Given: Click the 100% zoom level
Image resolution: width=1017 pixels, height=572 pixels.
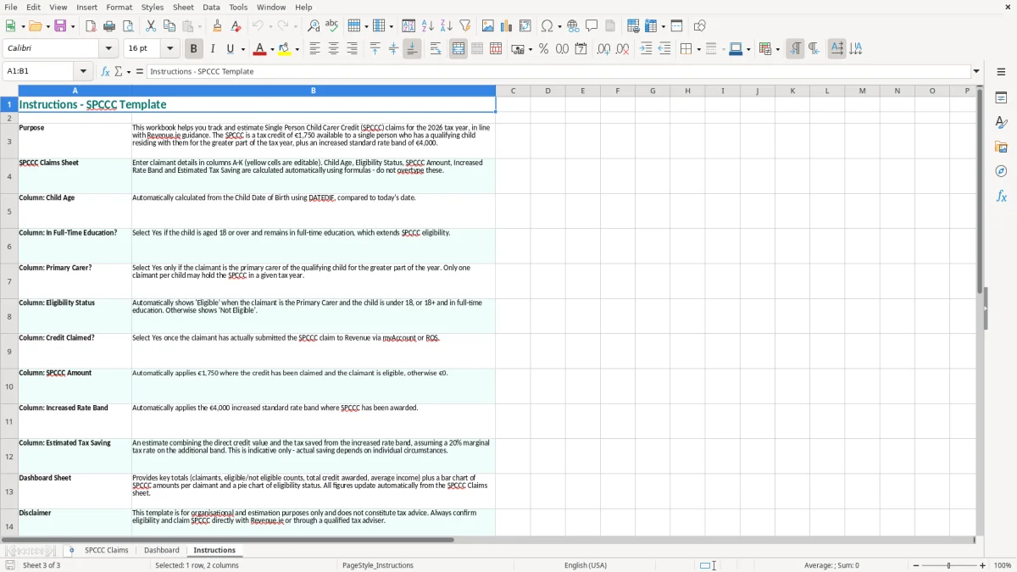Looking at the screenshot, I should tap(1003, 565).
